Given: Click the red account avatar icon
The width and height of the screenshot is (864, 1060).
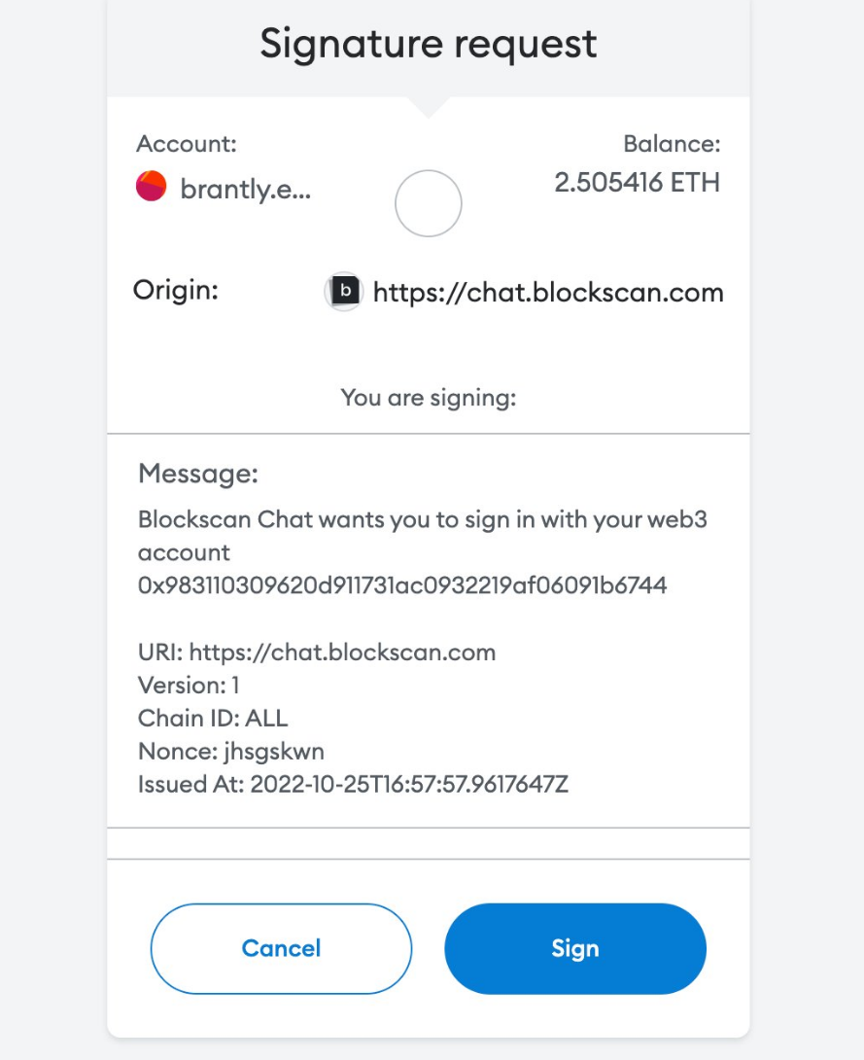Looking at the screenshot, I should 152,186.
